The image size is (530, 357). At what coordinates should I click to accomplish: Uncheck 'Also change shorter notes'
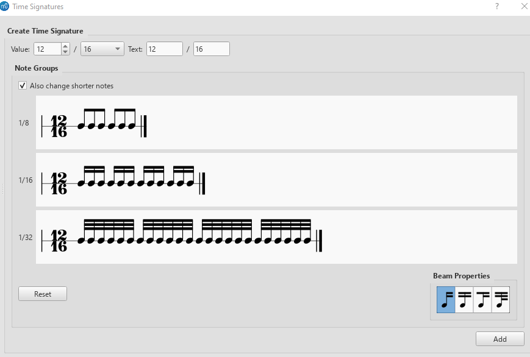coord(23,85)
